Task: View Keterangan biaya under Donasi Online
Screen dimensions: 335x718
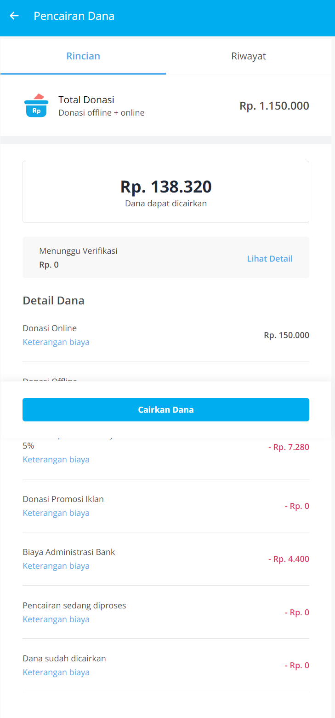Action: point(56,342)
